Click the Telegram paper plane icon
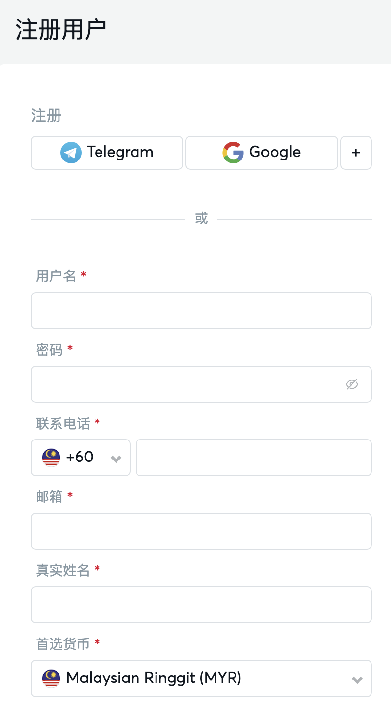 coord(71,153)
